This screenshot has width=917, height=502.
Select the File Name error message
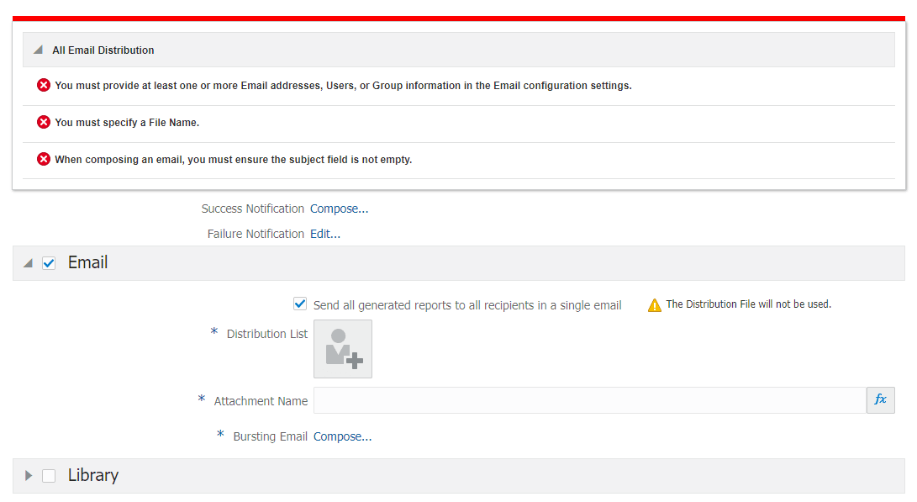[x=127, y=123]
